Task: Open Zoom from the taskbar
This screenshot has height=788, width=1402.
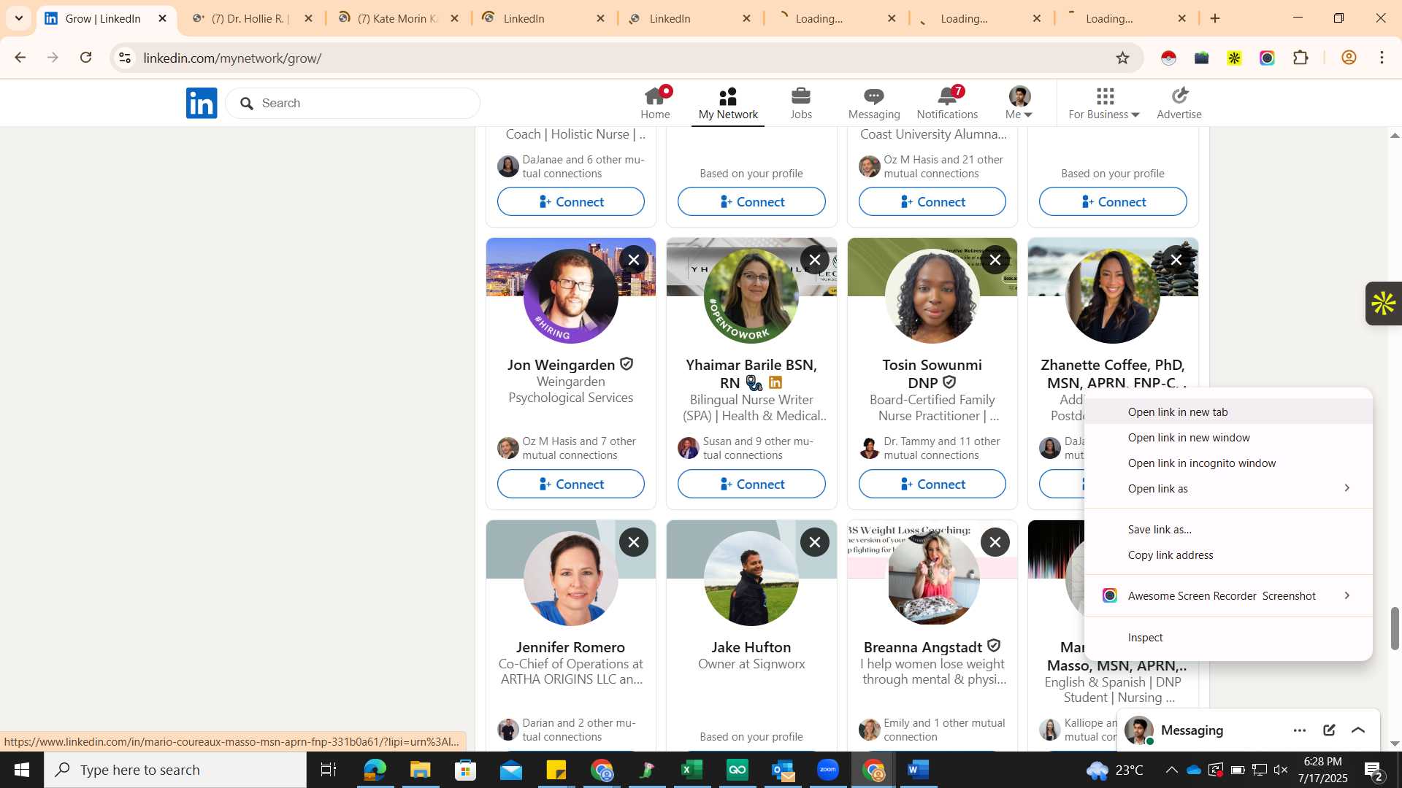Action: 828,770
